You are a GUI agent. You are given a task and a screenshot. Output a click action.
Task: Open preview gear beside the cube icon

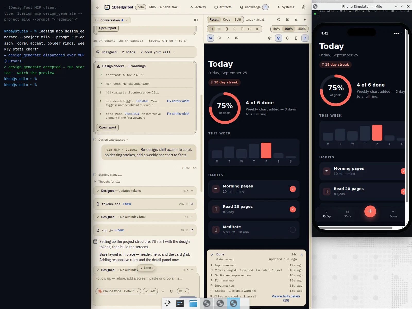(x=270, y=38)
